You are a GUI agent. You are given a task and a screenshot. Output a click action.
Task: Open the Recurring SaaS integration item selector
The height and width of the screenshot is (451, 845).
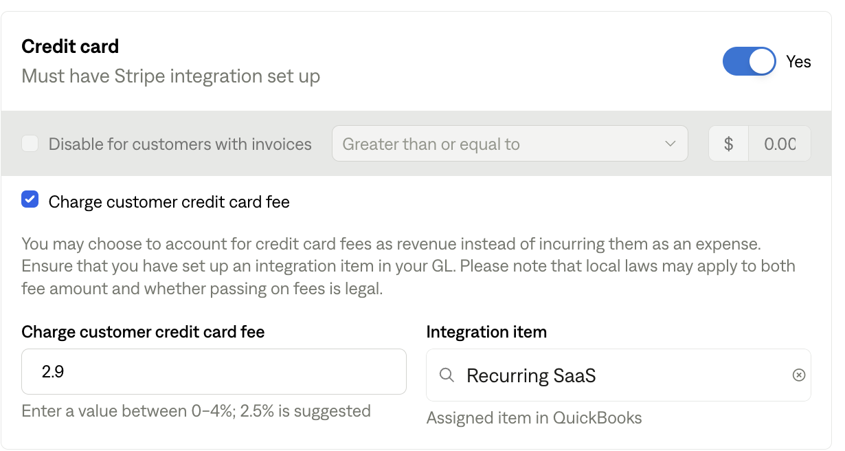pos(618,375)
